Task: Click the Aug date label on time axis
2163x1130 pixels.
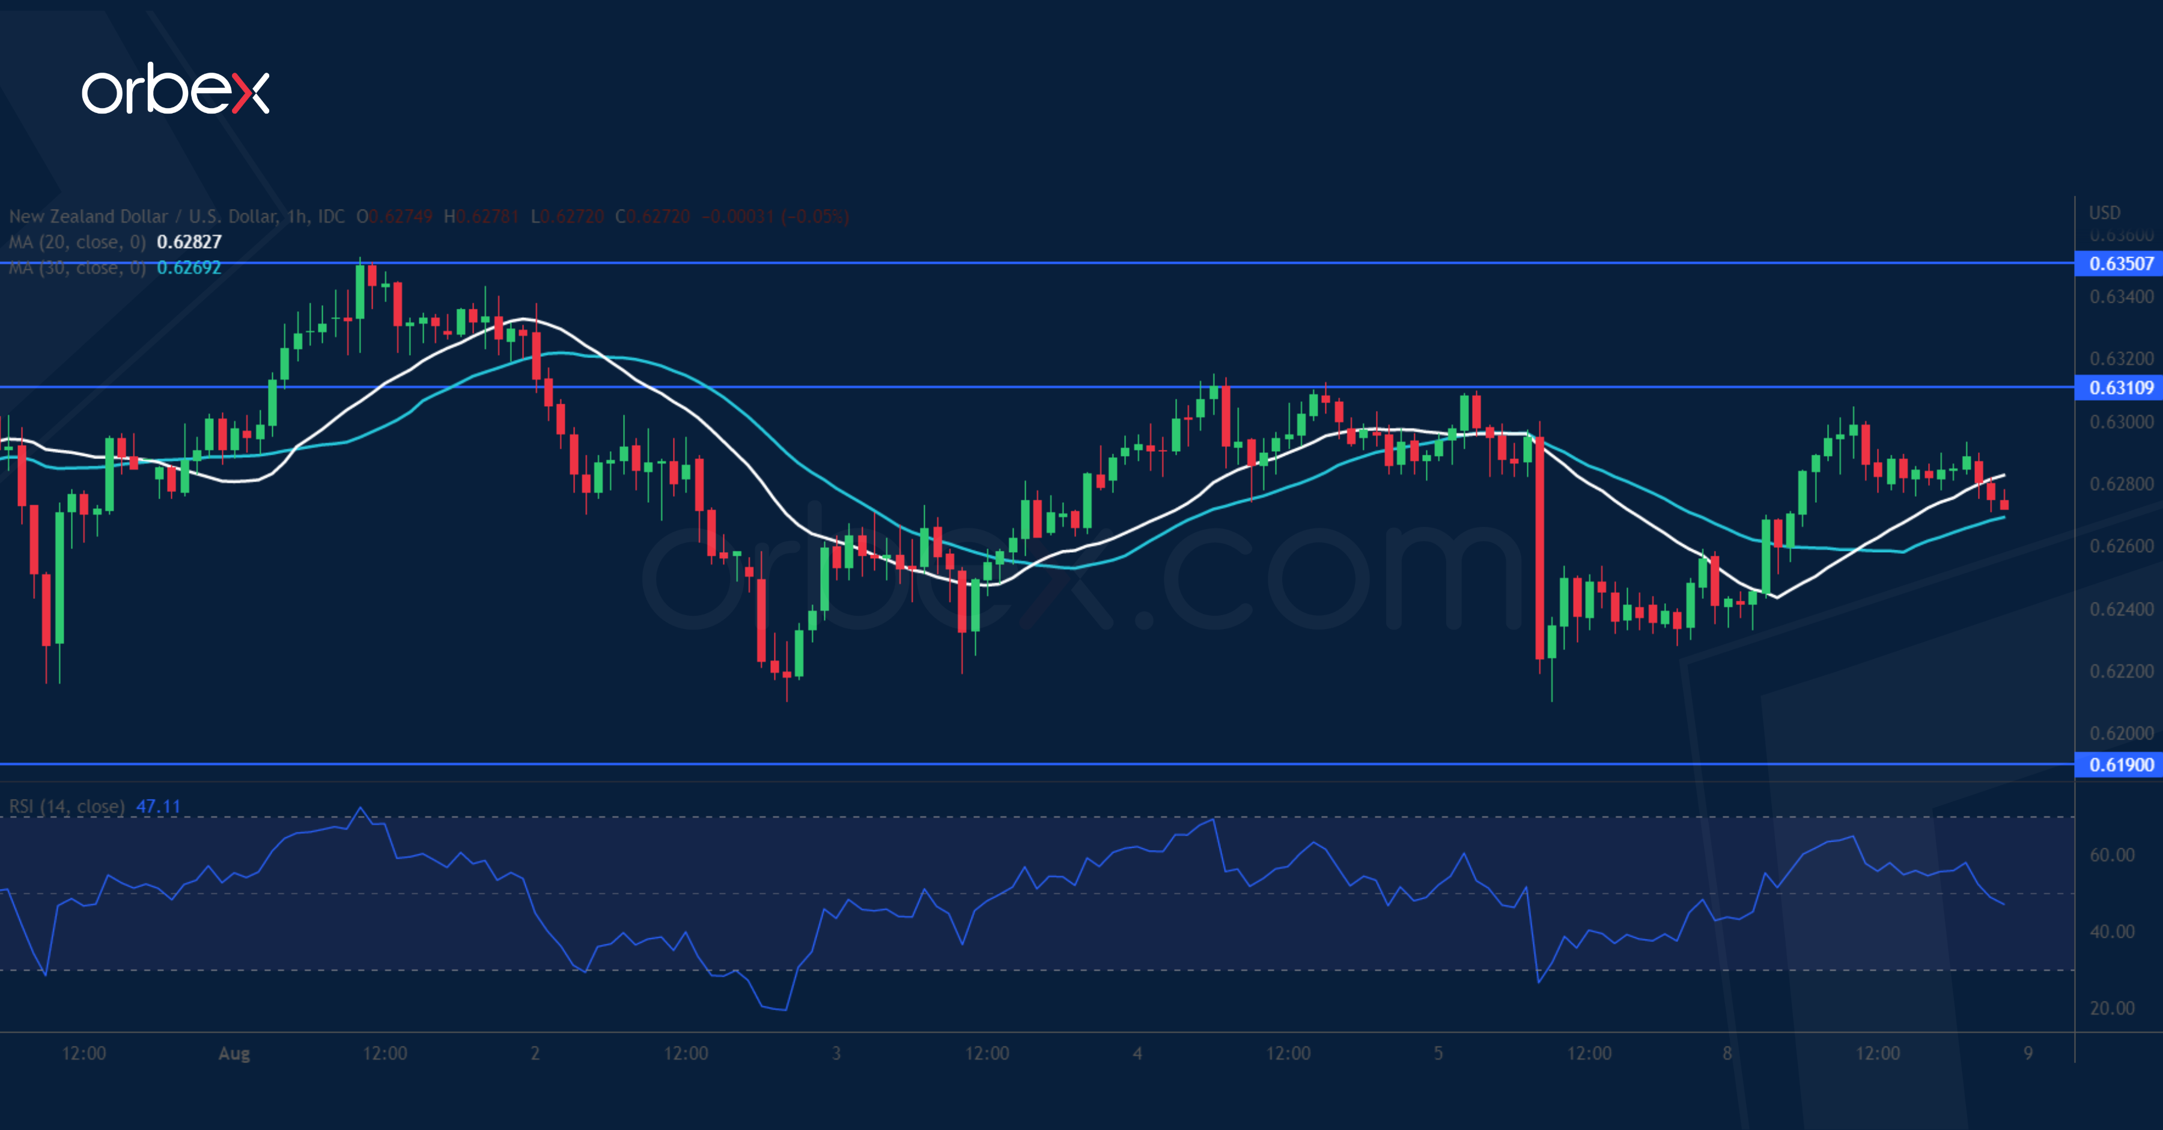Action: (234, 1054)
